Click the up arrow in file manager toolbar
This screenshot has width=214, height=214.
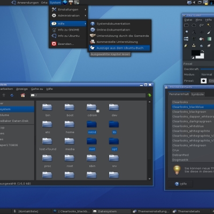pyautogui.click(x=4, y=95)
